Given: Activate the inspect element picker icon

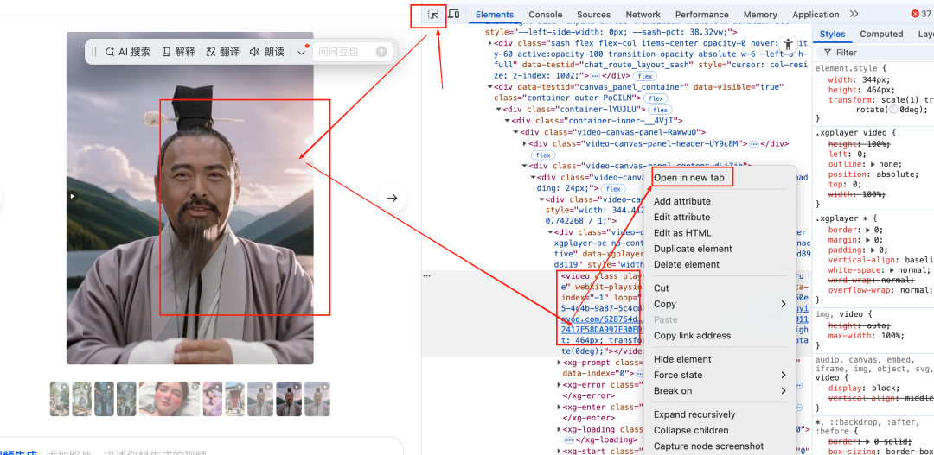Looking at the screenshot, I should [x=433, y=15].
